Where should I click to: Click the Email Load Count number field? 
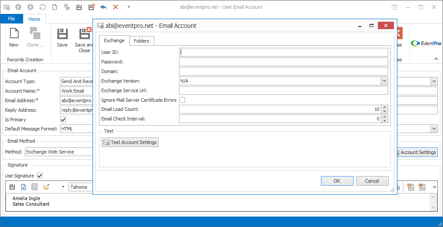[280, 109]
